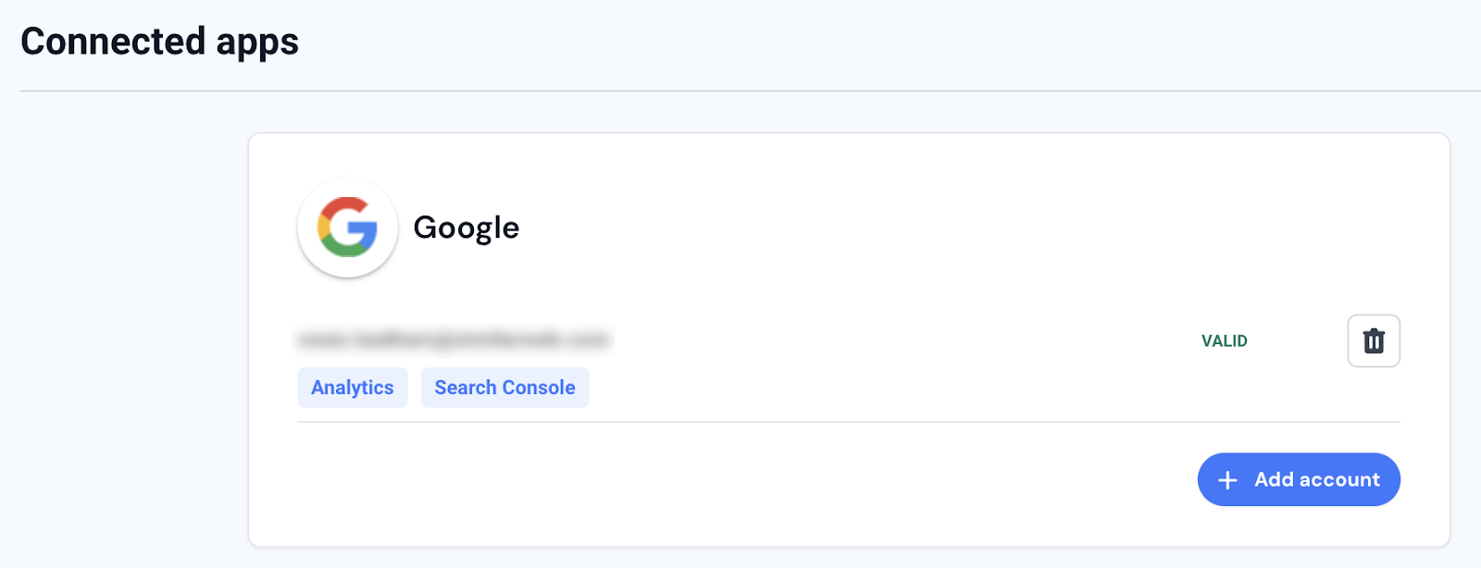Select the green VALID indicator

1225,341
